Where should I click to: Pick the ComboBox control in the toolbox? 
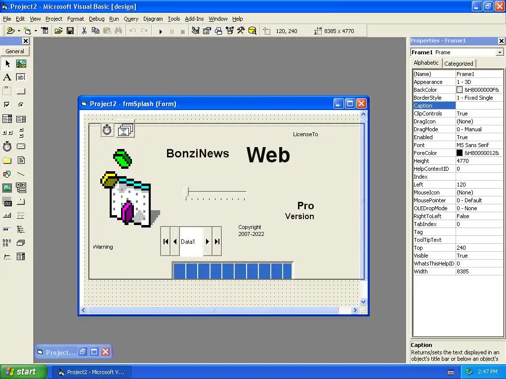click(7, 119)
